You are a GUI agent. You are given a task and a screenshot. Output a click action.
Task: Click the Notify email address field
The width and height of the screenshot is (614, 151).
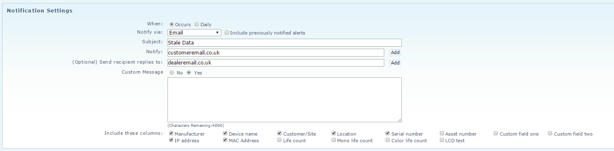tap(276, 52)
